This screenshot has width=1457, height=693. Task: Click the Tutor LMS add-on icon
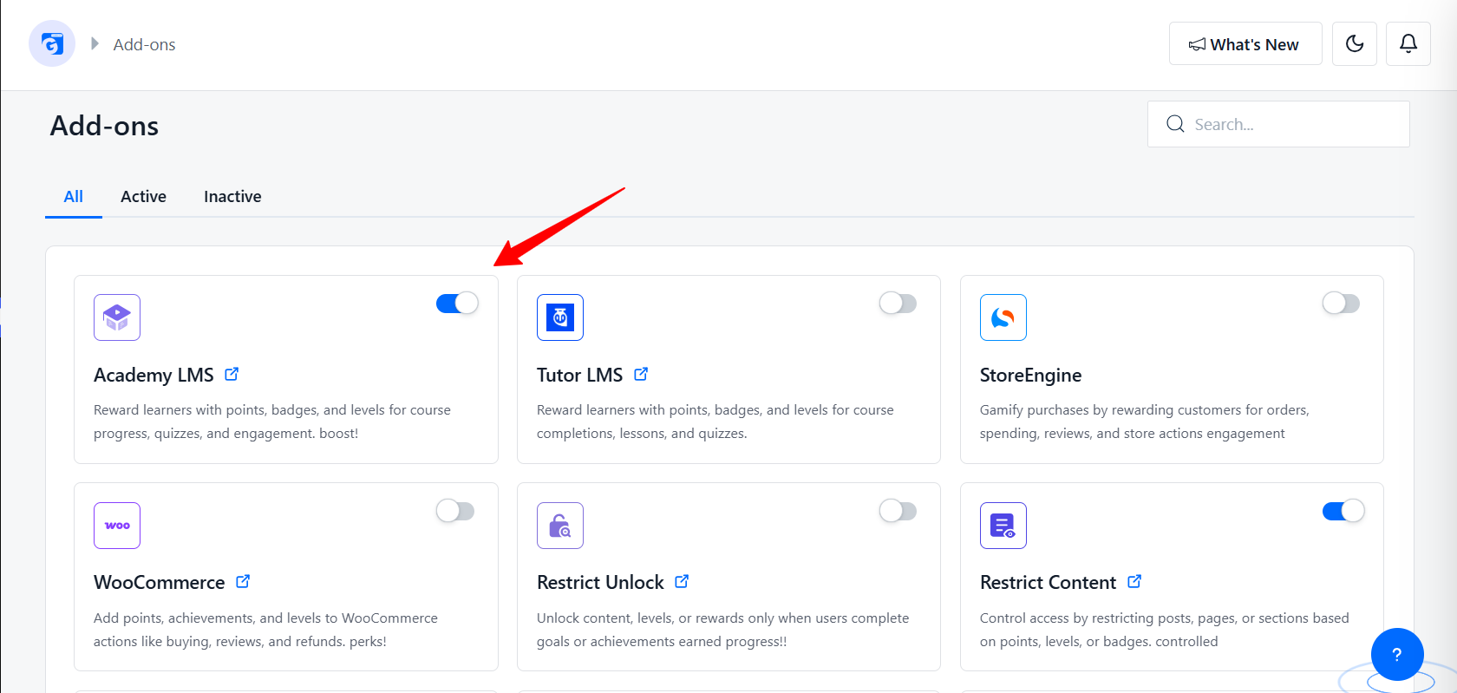click(x=560, y=317)
